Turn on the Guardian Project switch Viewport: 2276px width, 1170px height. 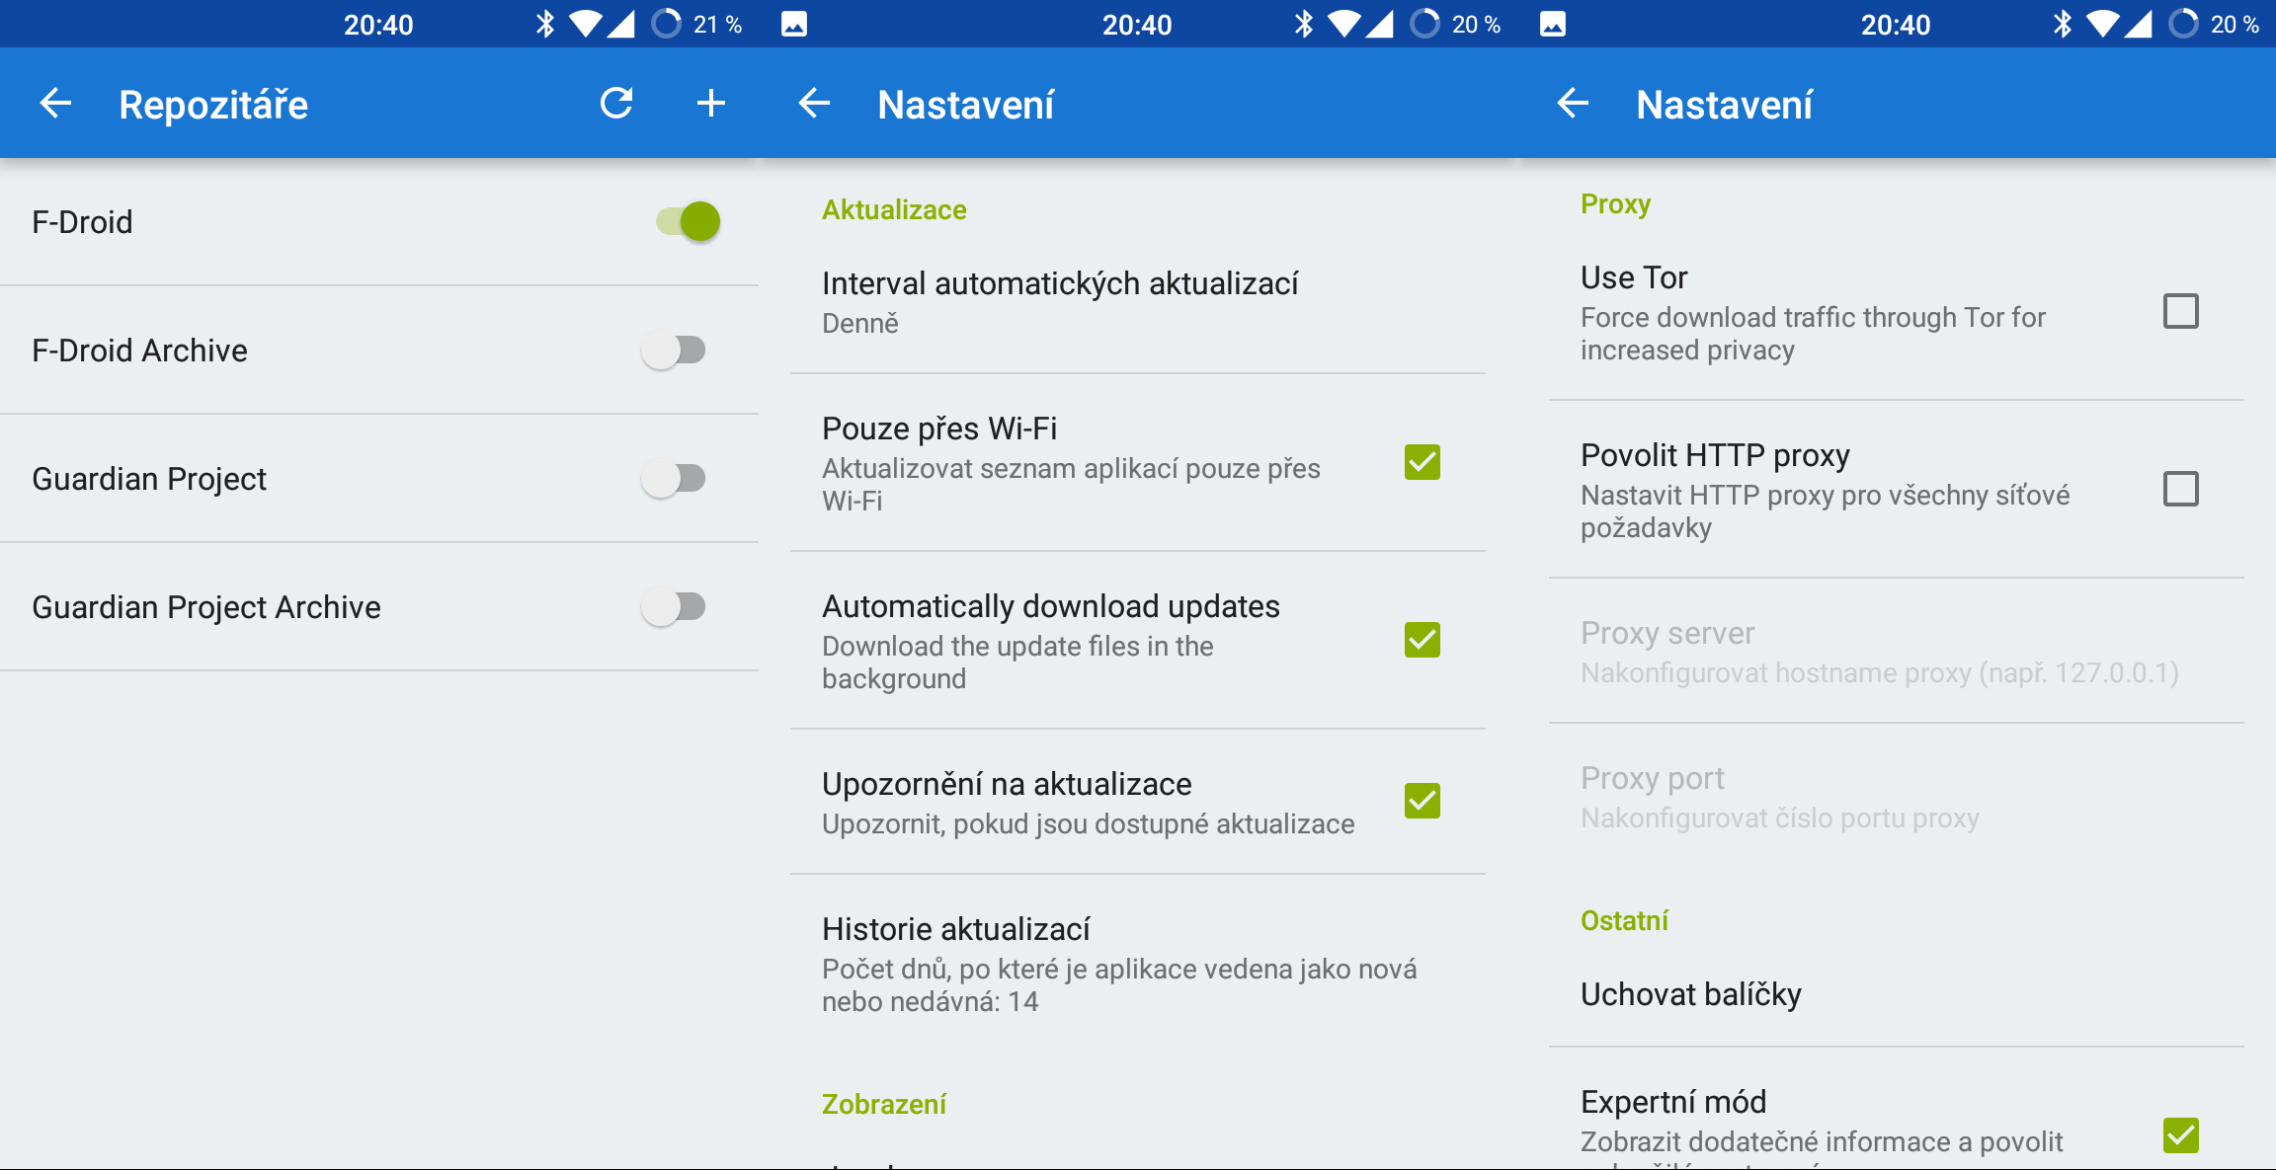(x=674, y=478)
